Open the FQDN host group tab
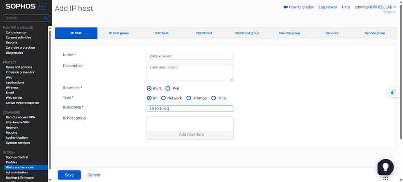Image resolution: width=403 pixels, height=182 pixels. [247, 33]
